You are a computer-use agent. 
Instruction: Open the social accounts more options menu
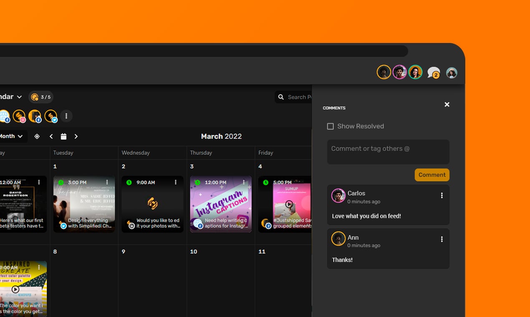coord(66,116)
